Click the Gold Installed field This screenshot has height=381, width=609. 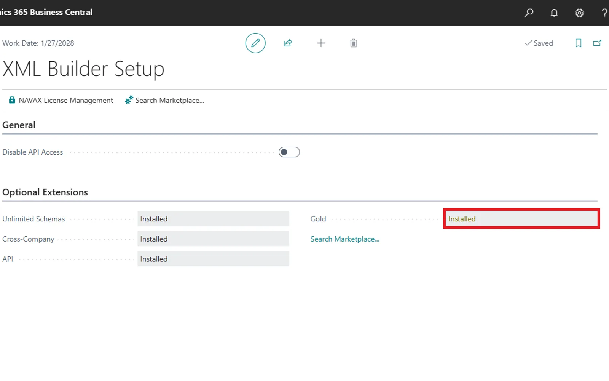tap(521, 219)
